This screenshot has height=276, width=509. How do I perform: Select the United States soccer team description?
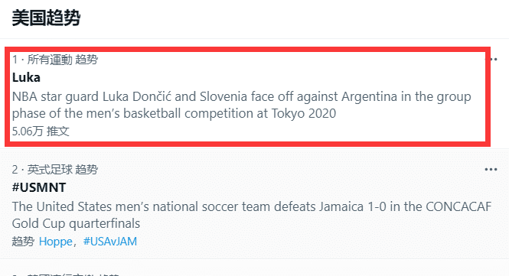[252, 215]
